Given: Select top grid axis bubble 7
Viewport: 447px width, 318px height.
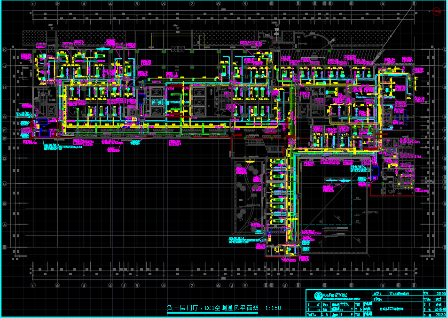Looking at the screenshot, I should point(192,4).
